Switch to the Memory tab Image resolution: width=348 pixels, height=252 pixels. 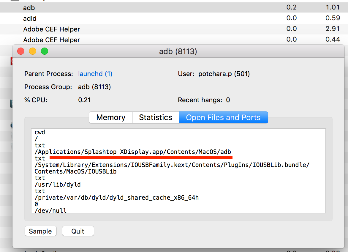pos(110,117)
